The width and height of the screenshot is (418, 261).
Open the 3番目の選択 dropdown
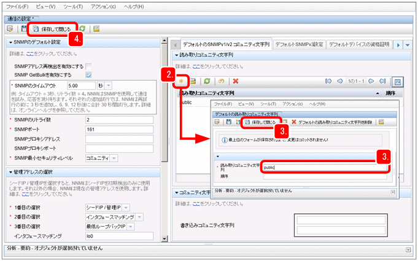pos(131,227)
